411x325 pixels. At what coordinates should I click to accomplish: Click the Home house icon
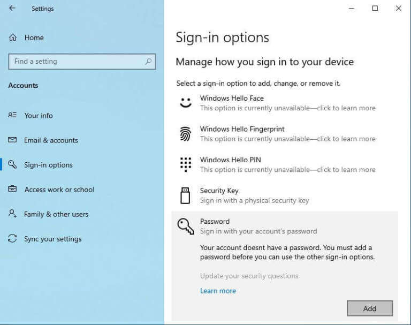(x=13, y=37)
